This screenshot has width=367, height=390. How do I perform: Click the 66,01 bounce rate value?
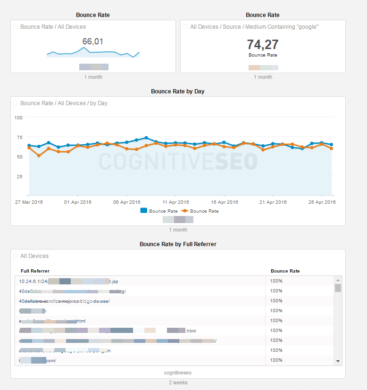coord(93,41)
